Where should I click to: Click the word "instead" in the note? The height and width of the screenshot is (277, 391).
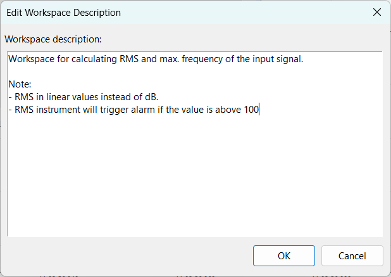(x=108, y=97)
